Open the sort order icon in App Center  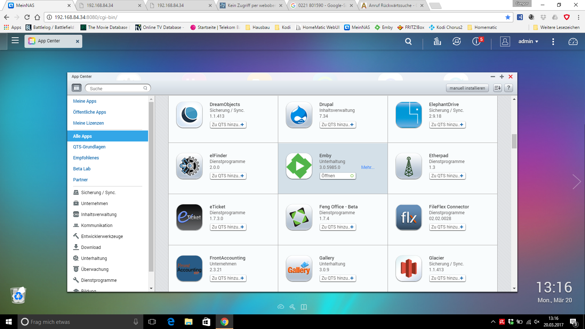point(497,88)
